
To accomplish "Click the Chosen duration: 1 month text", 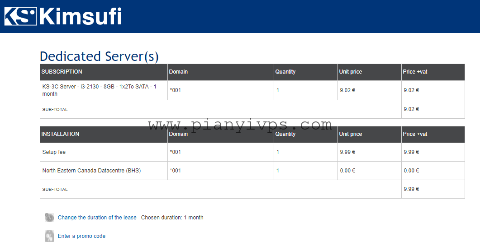I will click(172, 218).
